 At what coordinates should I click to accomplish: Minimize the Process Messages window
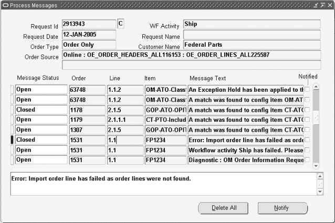pyautogui.click(x=316, y=5)
